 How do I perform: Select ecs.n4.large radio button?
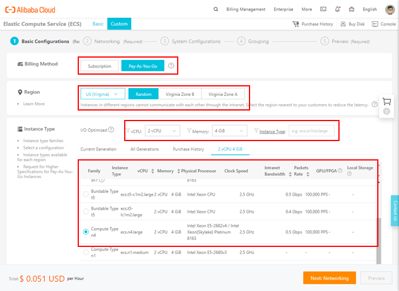[86, 232]
